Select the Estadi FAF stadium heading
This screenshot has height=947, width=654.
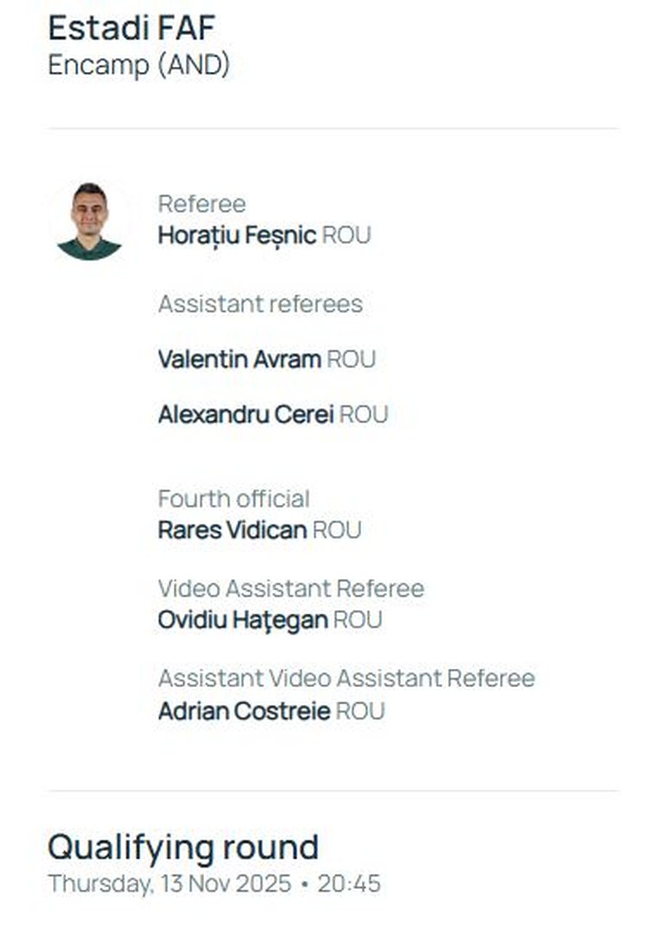click(132, 28)
